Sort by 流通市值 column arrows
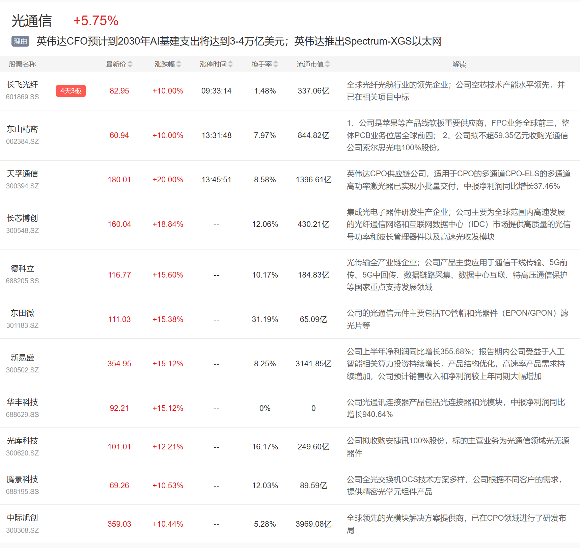The image size is (580, 548). pyautogui.click(x=327, y=64)
